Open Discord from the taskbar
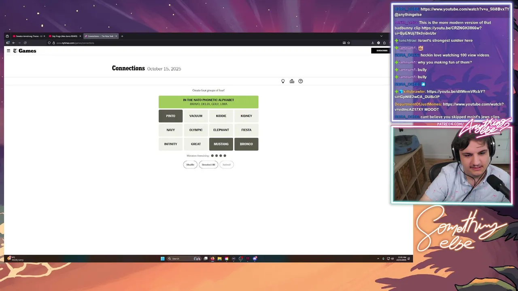This screenshot has height=291, width=518. click(255, 259)
